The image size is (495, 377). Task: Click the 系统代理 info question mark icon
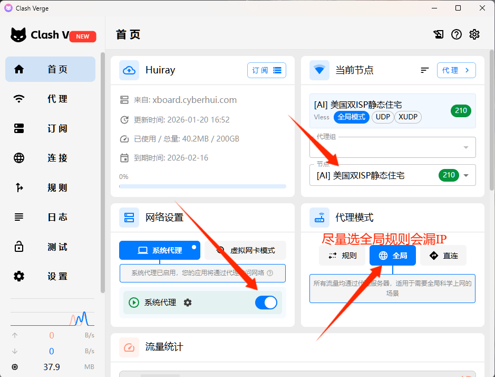click(270, 273)
